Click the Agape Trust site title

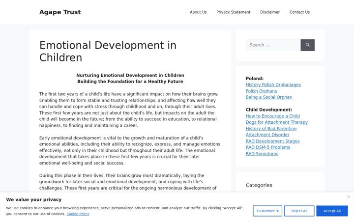pyautogui.click(x=60, y=12)
